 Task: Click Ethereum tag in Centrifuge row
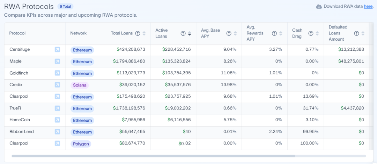pyautogui.click(x=82, y=50)
